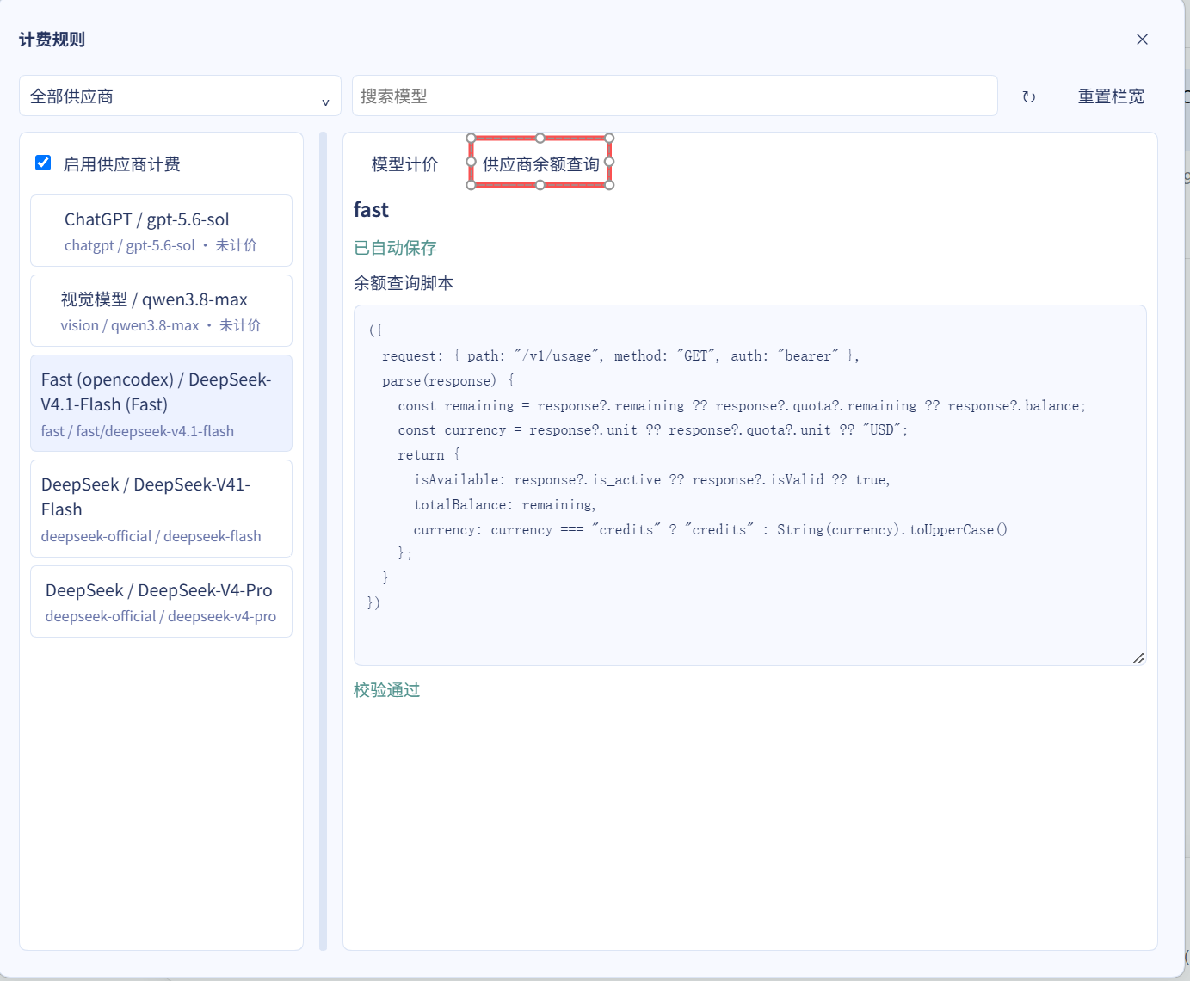1190x981 pixels.
Task: Toggle the 启用供应商计费 checkbox
Action: click(43, 163)
